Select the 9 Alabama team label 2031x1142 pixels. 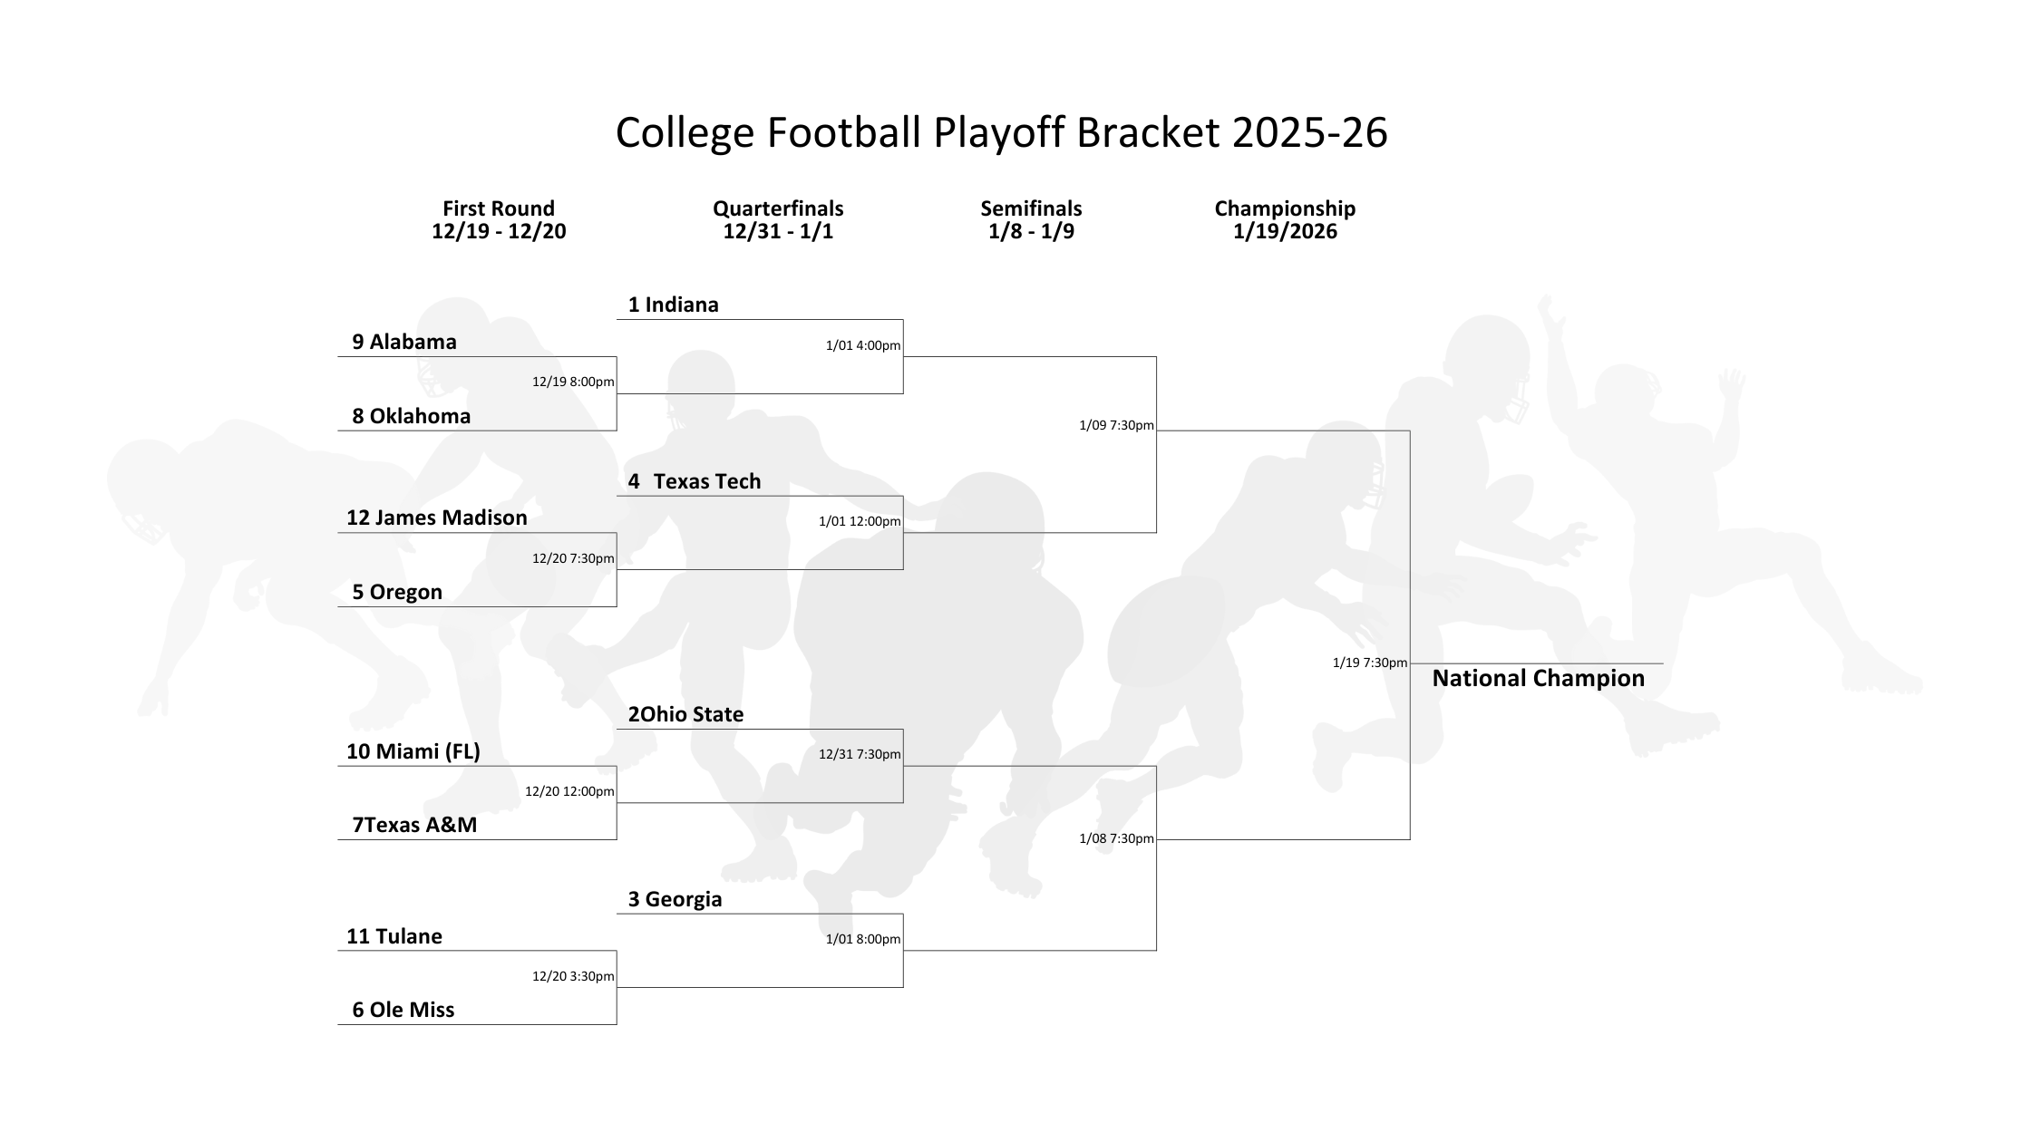403,342
